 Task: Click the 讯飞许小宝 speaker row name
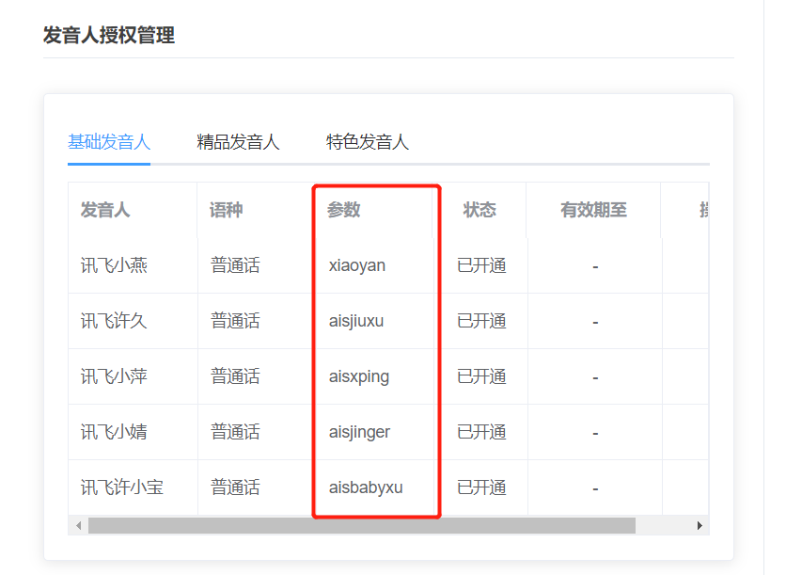122,487
